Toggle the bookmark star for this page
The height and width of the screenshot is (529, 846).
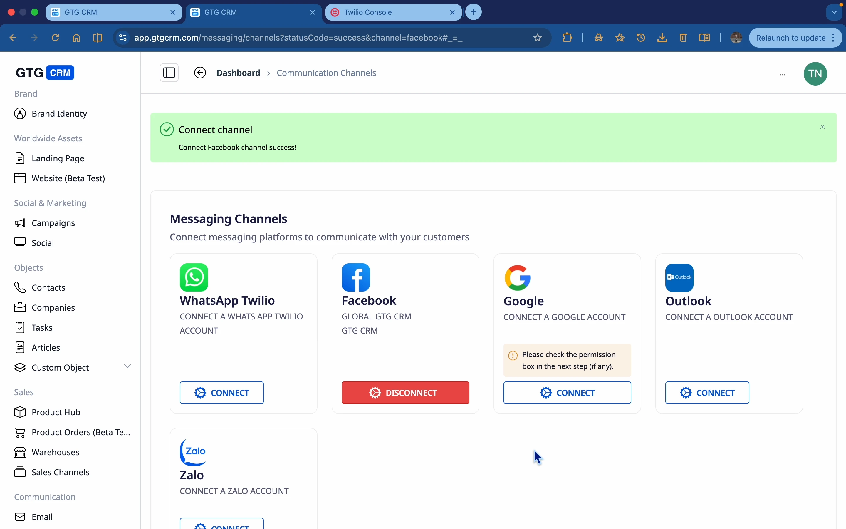tap(537, 37)
